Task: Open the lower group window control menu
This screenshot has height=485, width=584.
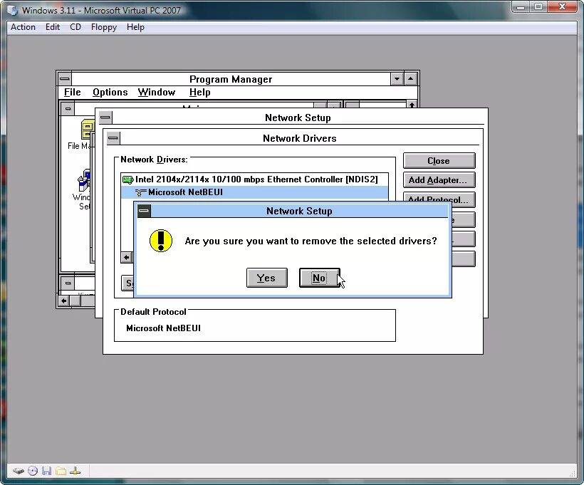Action: 68,283
